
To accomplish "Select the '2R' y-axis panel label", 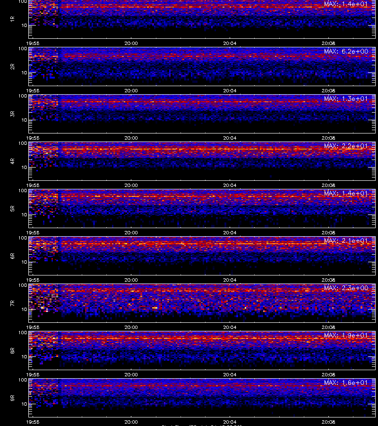I will coord(12,67).
